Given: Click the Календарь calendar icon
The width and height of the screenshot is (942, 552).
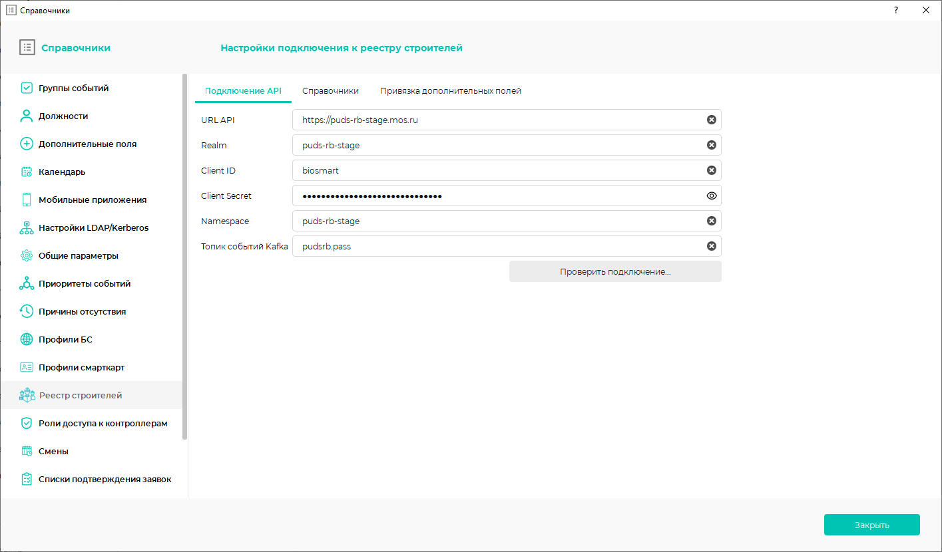Looking at the screenshot, I should [x=27, y=172].
